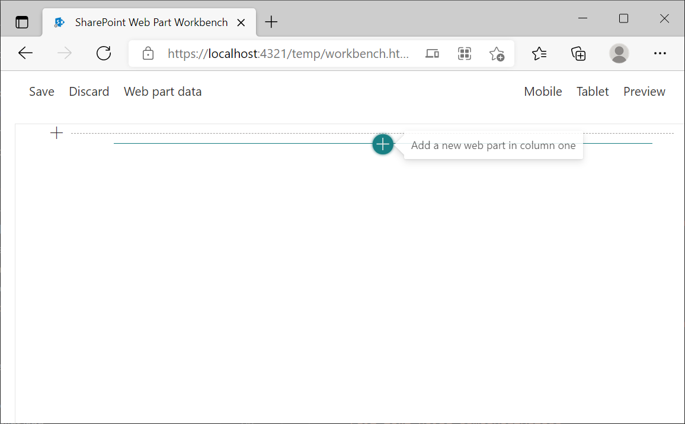Minimize the browser window
685x424 pixels.
582,18
